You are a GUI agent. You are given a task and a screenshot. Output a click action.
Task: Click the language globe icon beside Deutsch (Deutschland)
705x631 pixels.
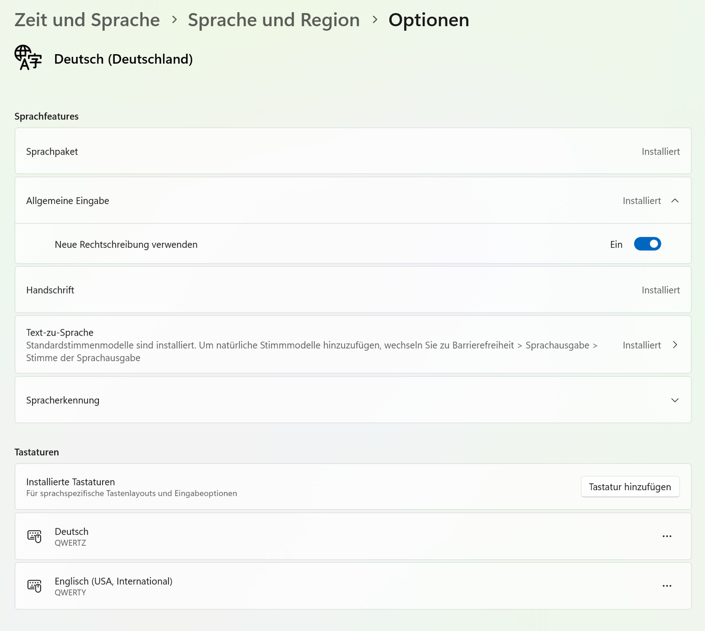coord(28,58)
